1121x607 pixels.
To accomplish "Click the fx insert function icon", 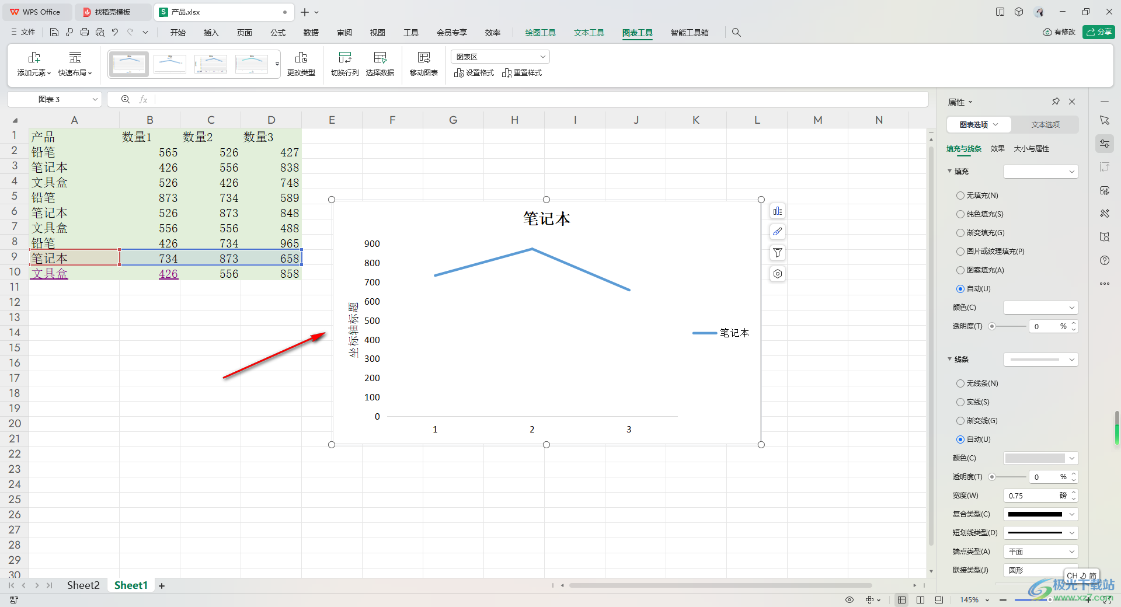I will coord(143,99).
